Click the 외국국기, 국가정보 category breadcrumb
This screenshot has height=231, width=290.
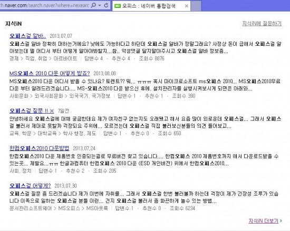pos(90,96)
